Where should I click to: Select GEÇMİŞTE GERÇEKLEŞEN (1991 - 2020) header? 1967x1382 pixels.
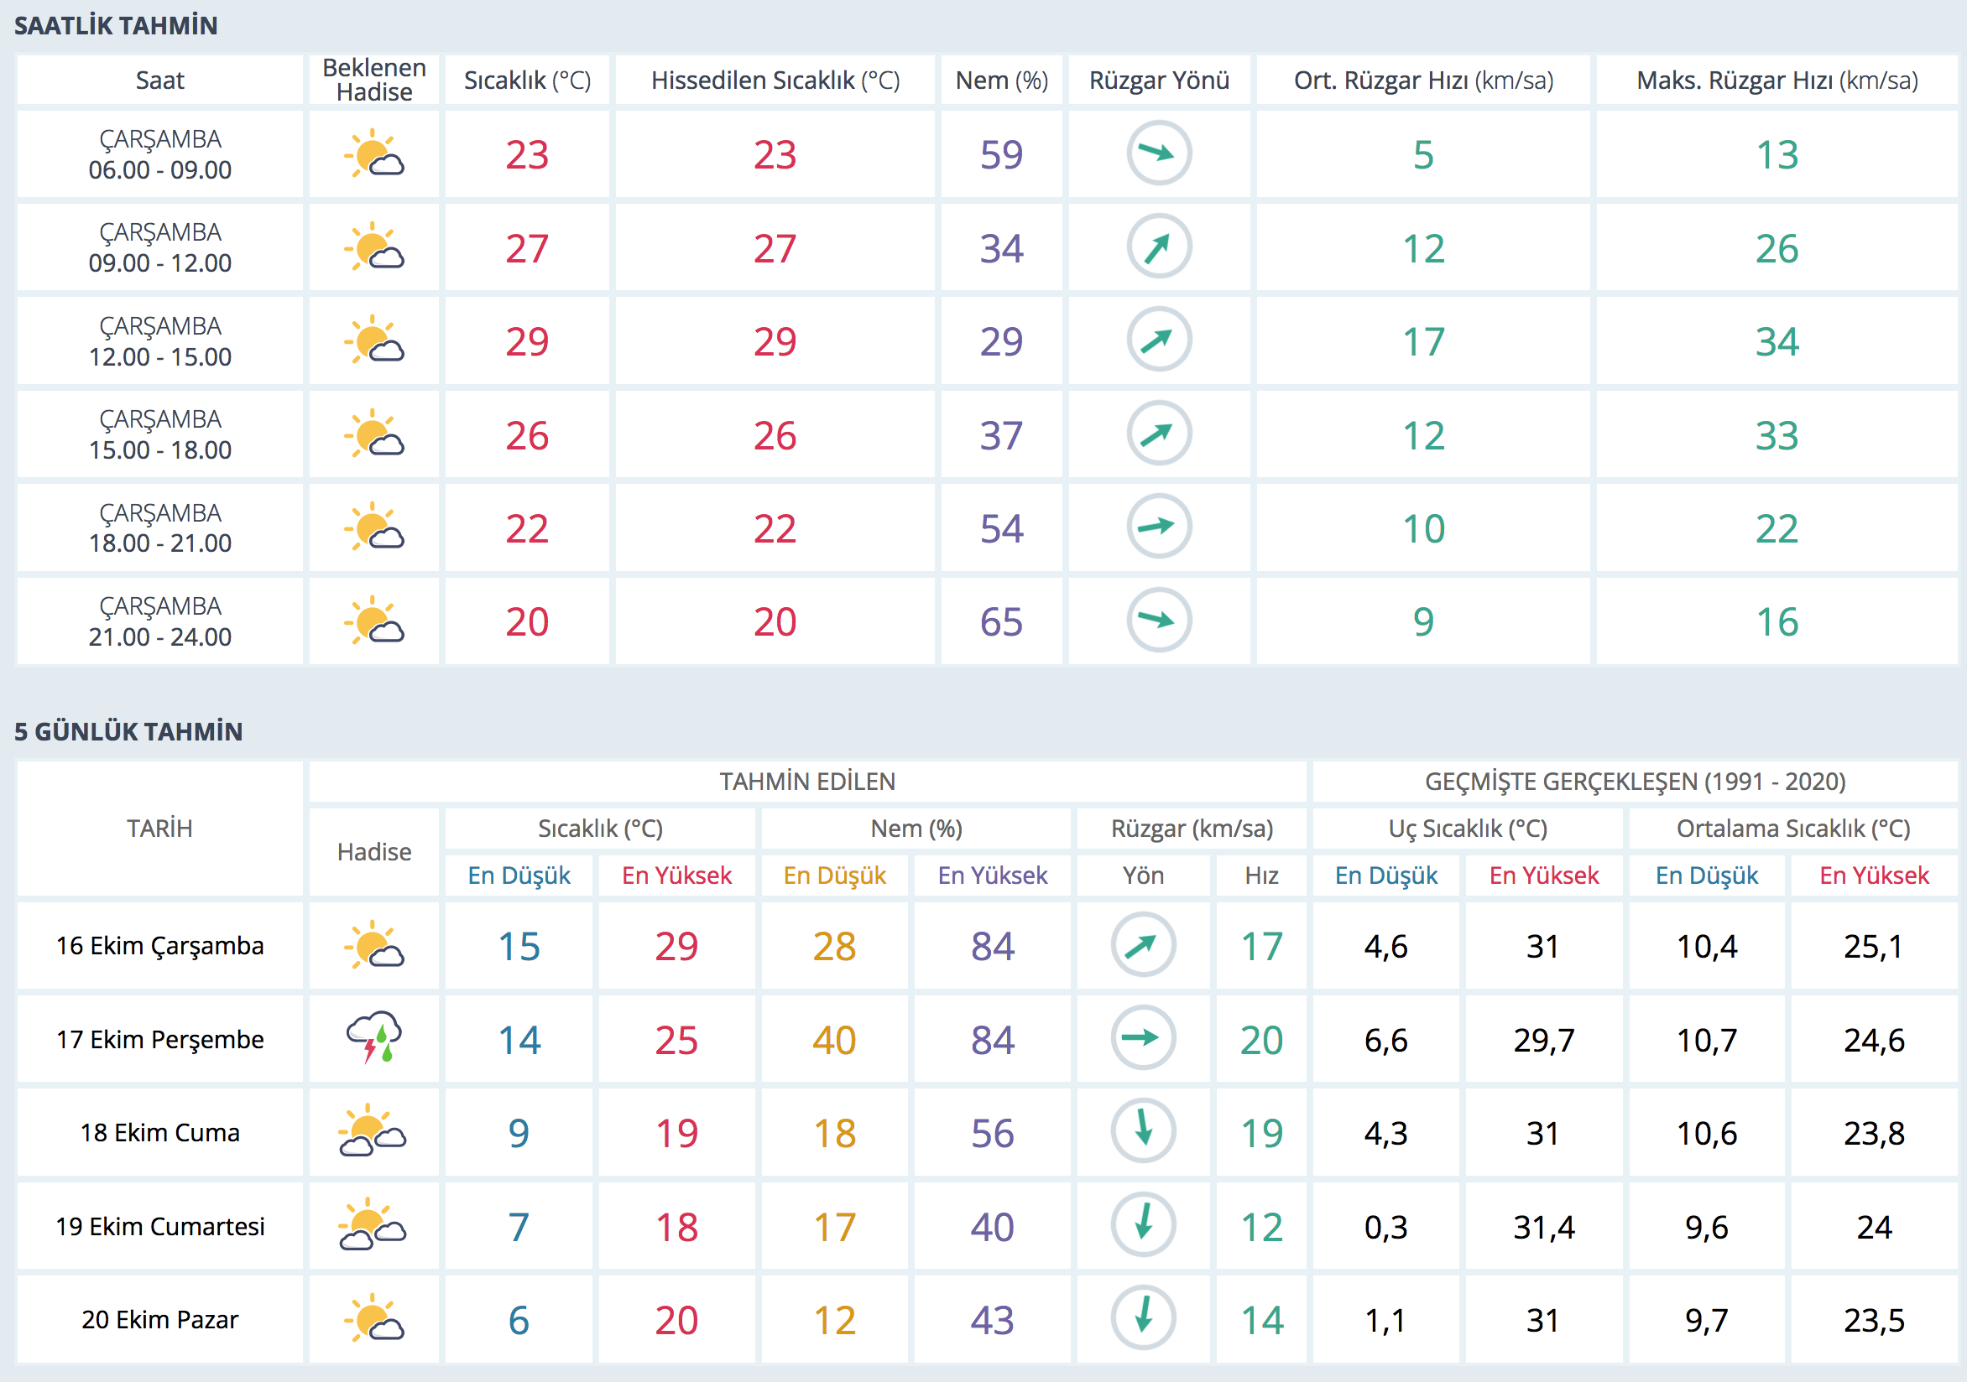[x=1635, y=781]
